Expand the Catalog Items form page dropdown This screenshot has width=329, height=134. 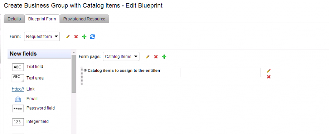coord(121,57)
